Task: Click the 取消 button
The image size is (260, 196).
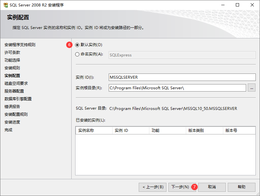Action: [212, 187]
